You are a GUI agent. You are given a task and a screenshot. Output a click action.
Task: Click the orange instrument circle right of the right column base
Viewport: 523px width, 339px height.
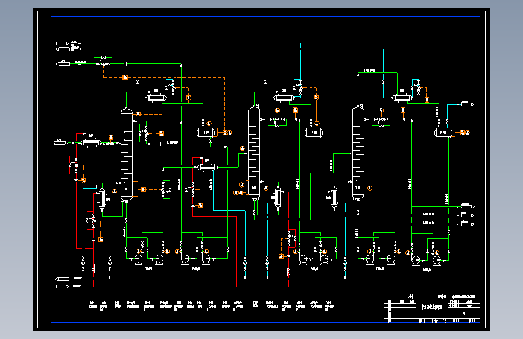click(x=370, y=188)
